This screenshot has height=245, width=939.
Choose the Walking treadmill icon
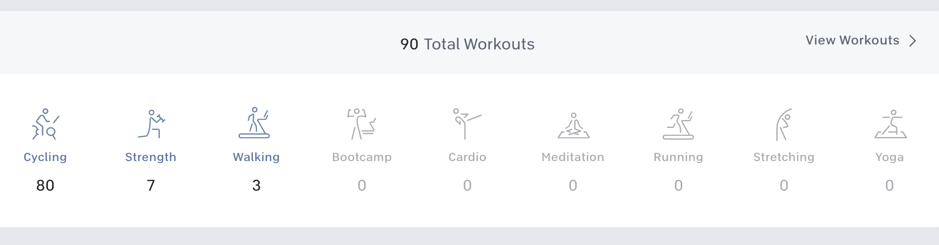pos(254,122)
